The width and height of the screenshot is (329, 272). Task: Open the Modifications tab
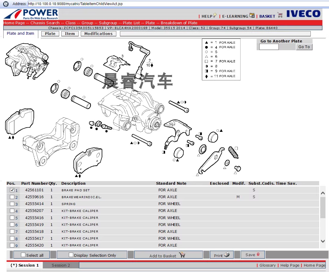[x=98, y=34]
